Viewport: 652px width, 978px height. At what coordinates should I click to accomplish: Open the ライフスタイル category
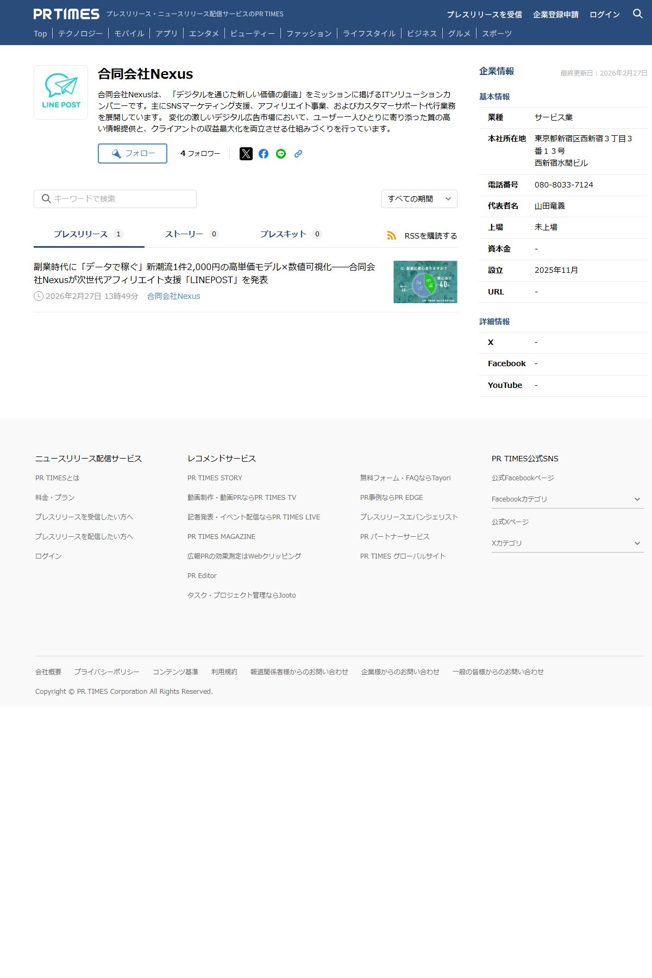[369, 34]
